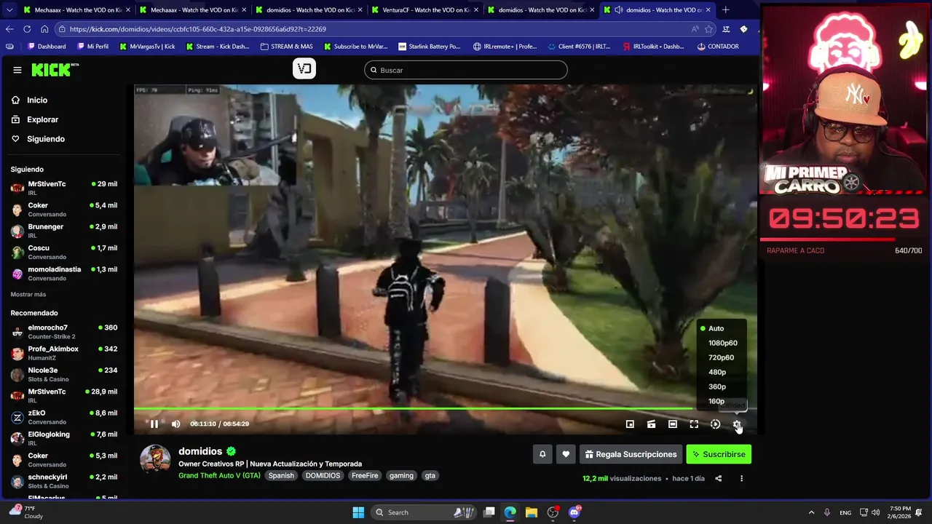This screenshot has width=932, height=524.
Task: Select 720p60 video quality
Action: coord(722,357)
